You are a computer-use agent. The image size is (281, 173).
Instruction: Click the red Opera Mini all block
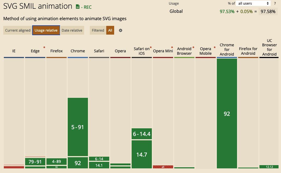(163, 167)
